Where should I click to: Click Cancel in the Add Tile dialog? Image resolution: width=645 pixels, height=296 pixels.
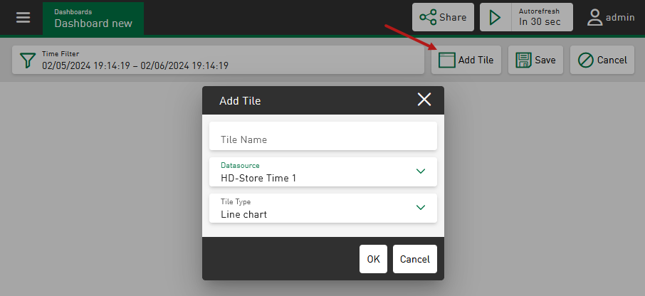(x=414, y=259)
